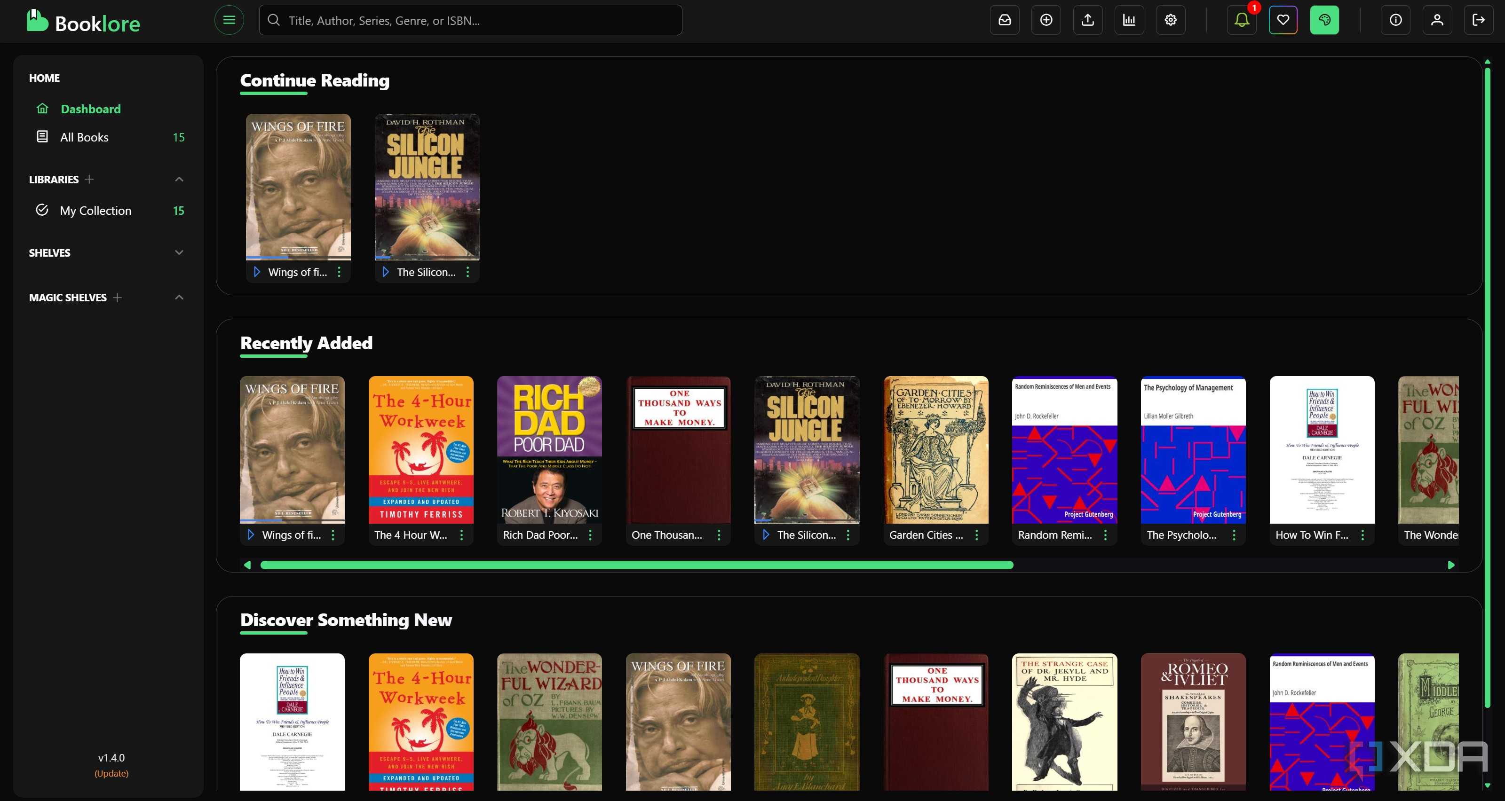Click right arrow of Recently Added scrollbar
Viewport: 1505px width, 801px height.
1451,565
